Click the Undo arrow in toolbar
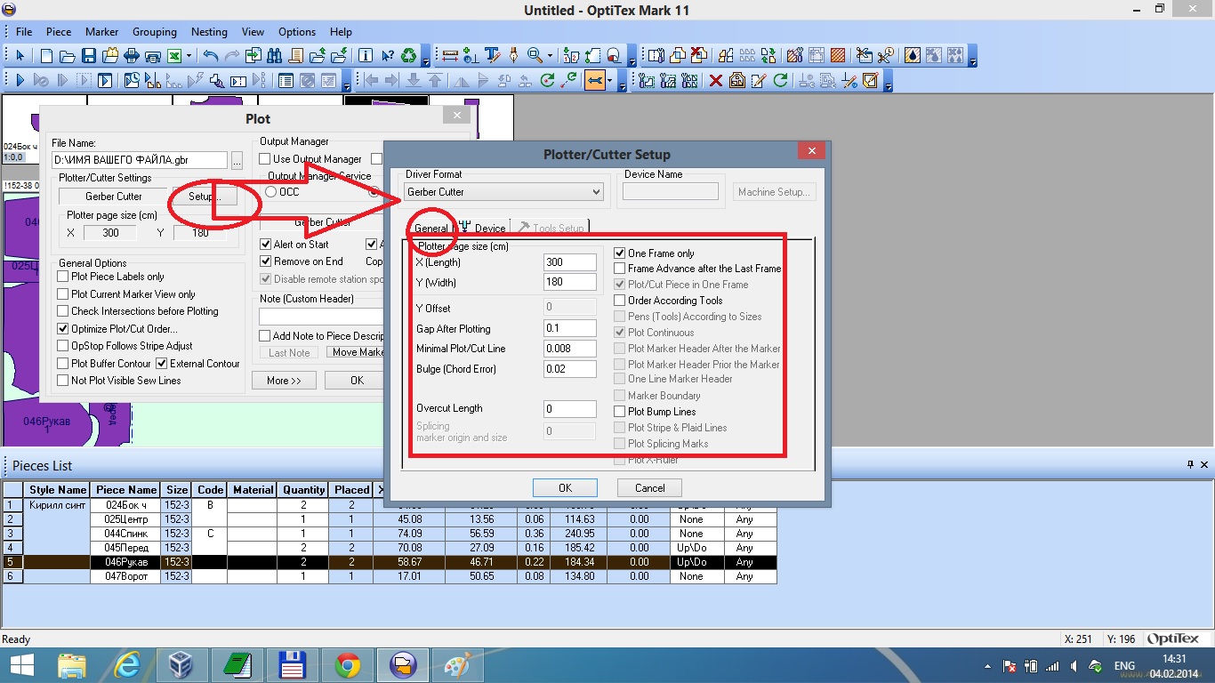The image size is (1215, 683). tap(210, 56)
